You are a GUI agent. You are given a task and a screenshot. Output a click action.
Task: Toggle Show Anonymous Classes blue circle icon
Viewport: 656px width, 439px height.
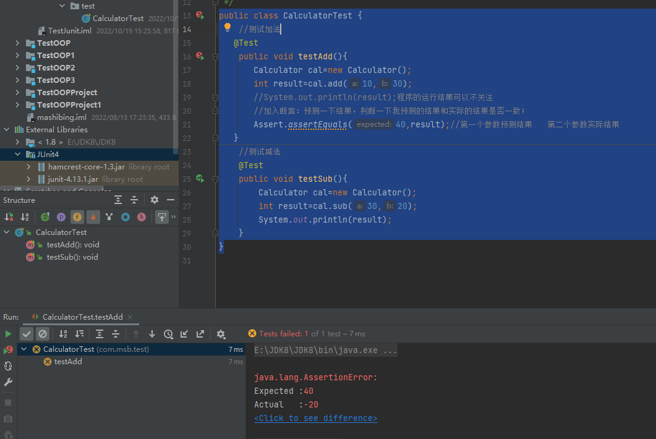(126, 217)
